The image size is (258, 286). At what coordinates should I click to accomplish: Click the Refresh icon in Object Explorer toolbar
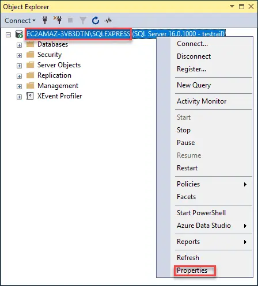[96, 20]
